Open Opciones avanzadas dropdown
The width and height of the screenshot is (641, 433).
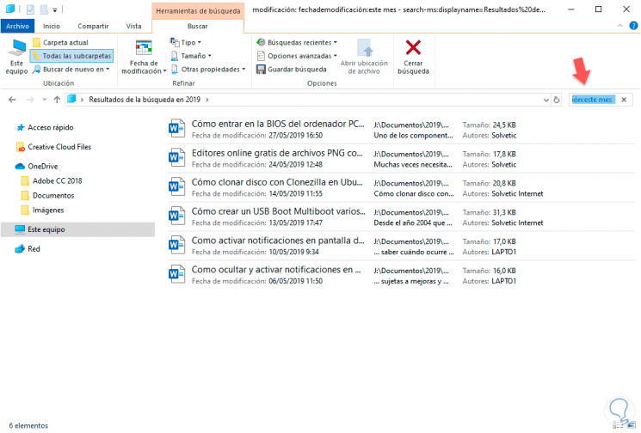(297, 56)
